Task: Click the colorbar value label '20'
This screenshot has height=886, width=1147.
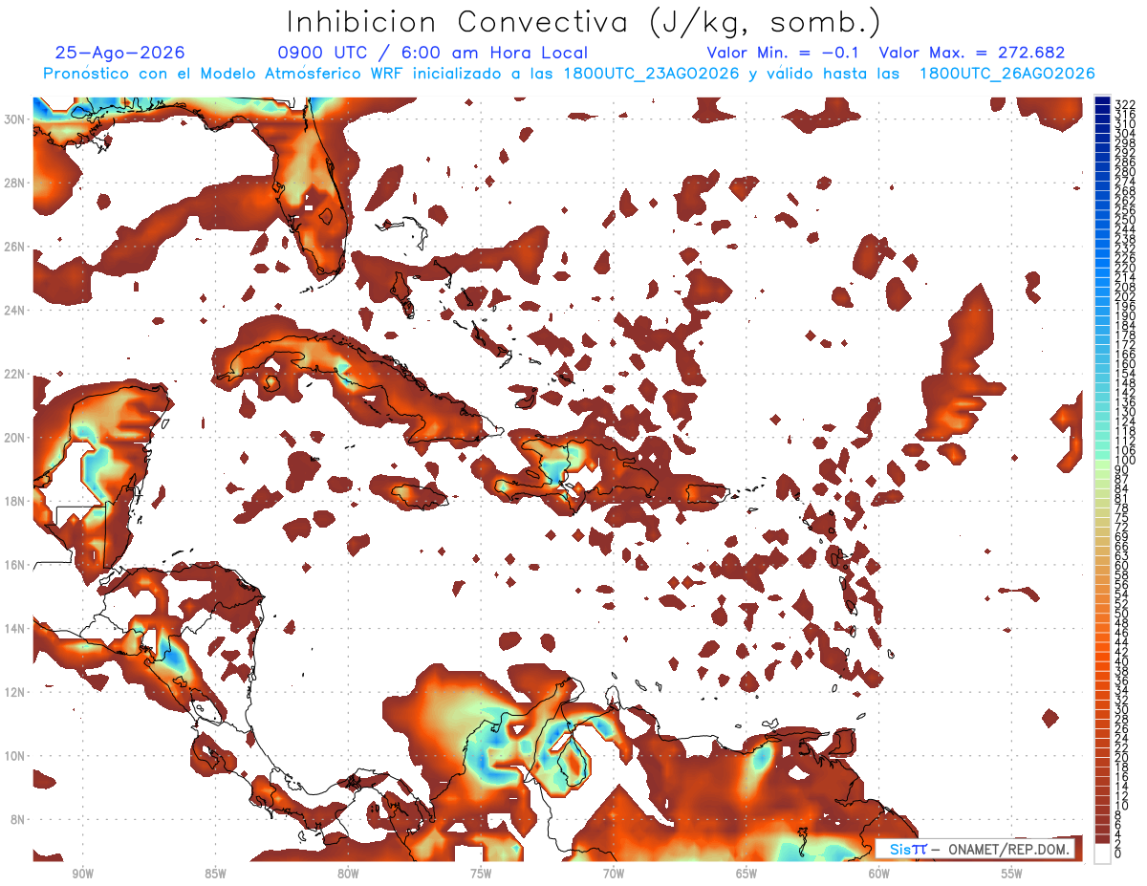Action: click(x=1122, y=758)
